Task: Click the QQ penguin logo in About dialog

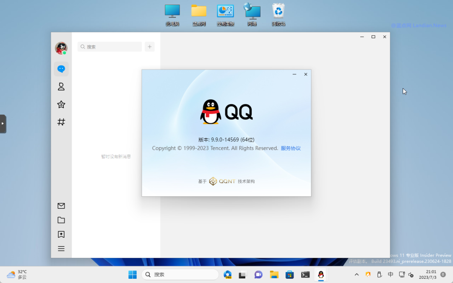Action: (x=211, y=112)
